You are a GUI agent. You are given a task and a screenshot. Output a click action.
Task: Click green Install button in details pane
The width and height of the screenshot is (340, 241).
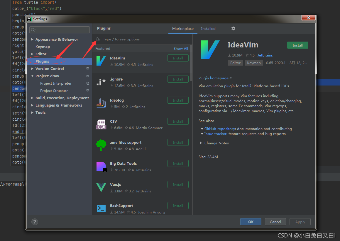pyautogui.click(x=297, y=45)
